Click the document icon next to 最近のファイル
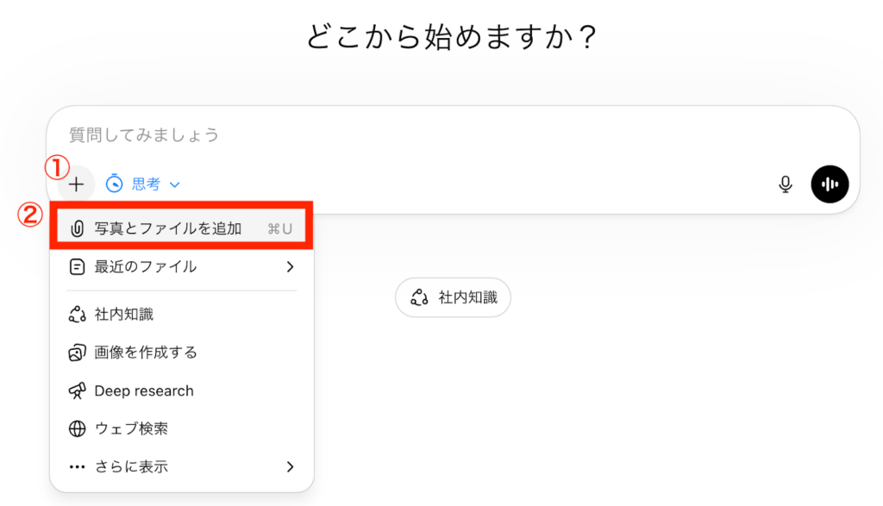Screen dimensions: 883x506 (78, 265)
